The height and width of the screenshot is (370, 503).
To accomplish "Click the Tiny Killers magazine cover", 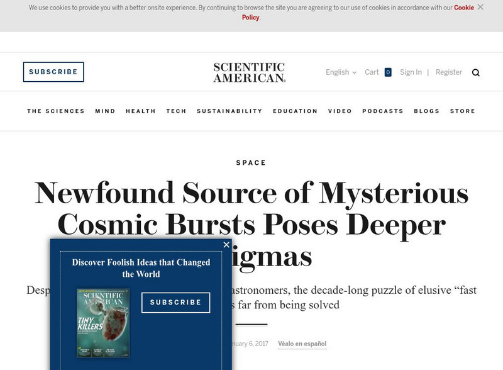I will pyautogui.click(x=103, y=323).
